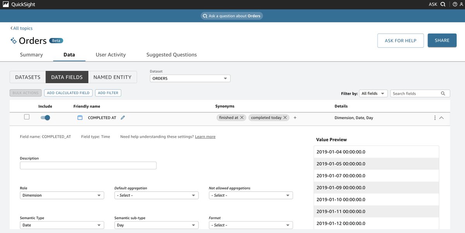
Task: Click the ADD CALCULATED FIELD button
Action: coord(68,93)
